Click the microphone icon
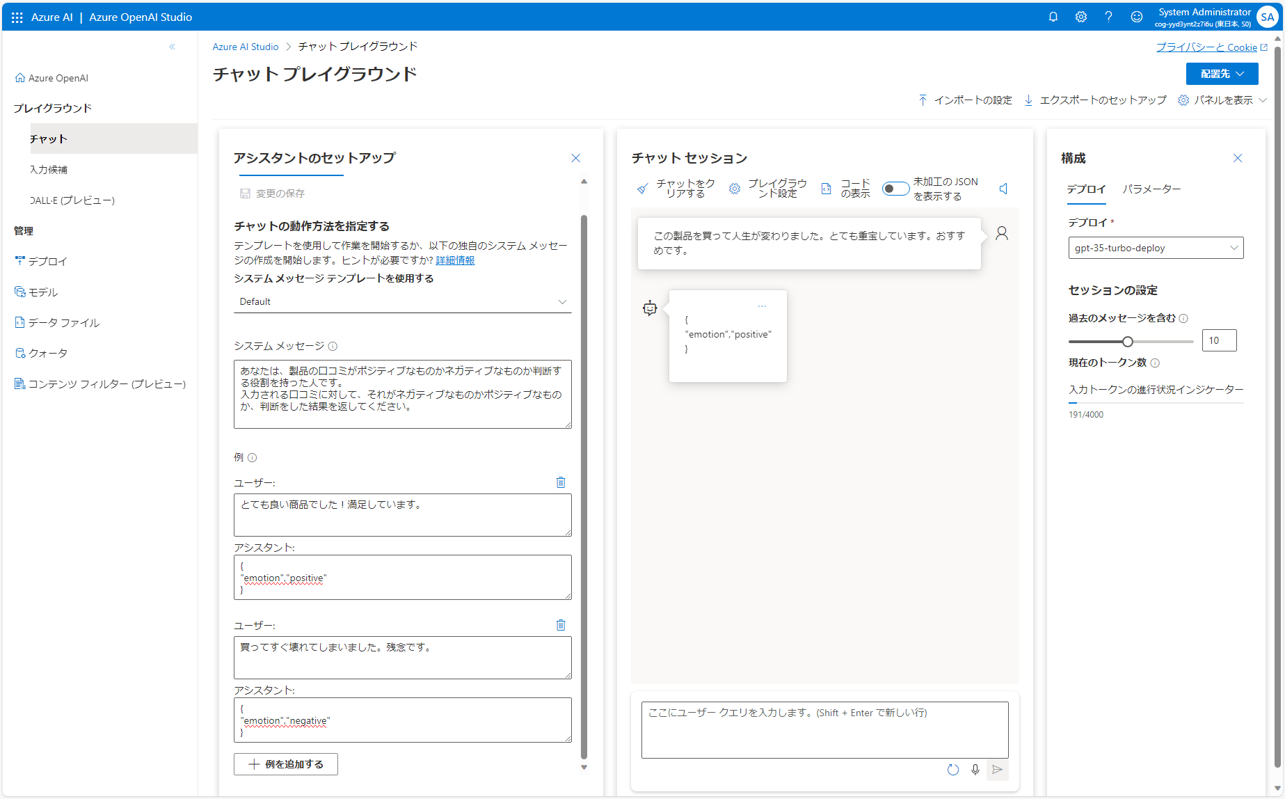The width and height of the screenshot is (1285, 799). (x=975, y=770)
